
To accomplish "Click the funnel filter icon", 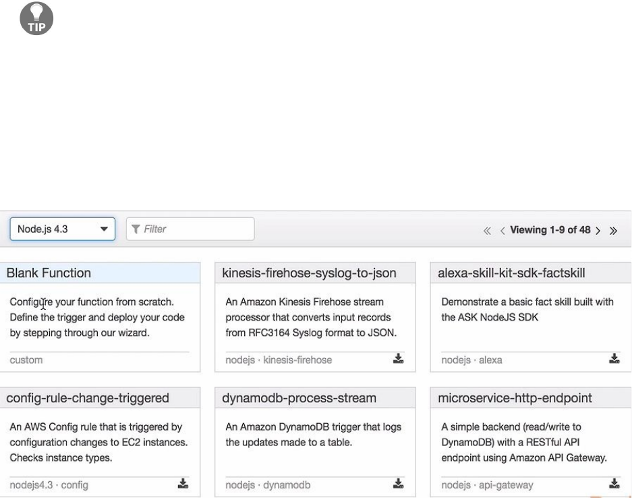I will click(136, 229).
